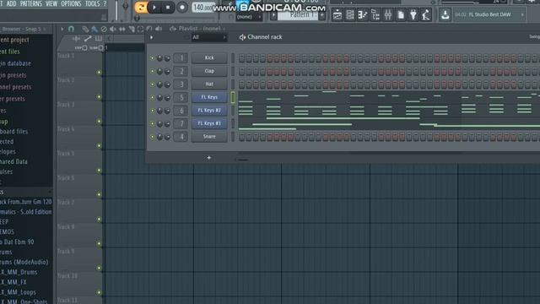Select the playlist mute tool
This screenshot has width=540, height=304.
click(x=113, y=30)
